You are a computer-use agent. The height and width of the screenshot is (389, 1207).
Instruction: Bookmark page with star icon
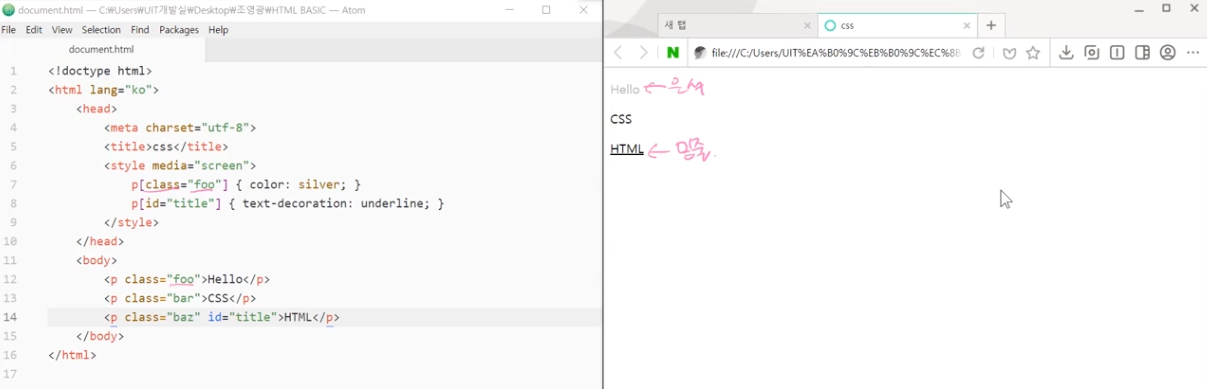[1033, 53]
